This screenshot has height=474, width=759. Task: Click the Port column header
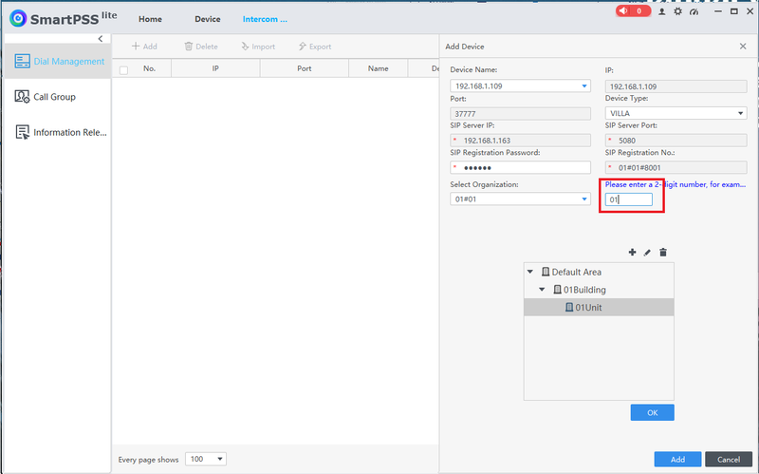tap(304, 68)
